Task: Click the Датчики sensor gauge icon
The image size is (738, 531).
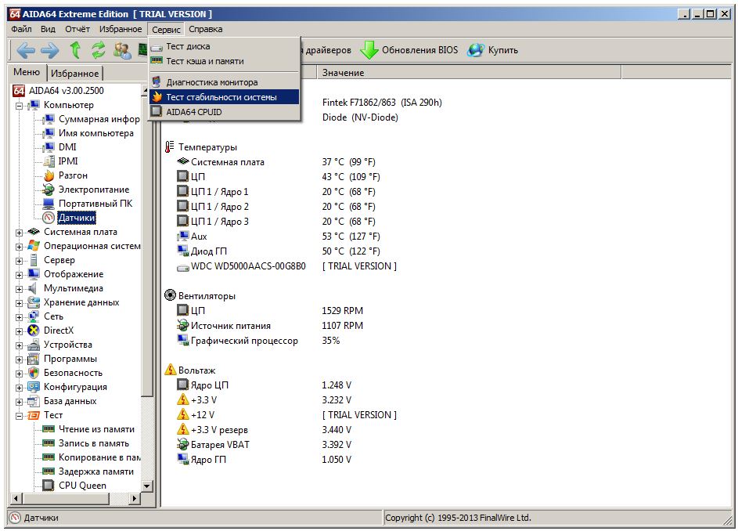Action: click(x=49, y=218)
